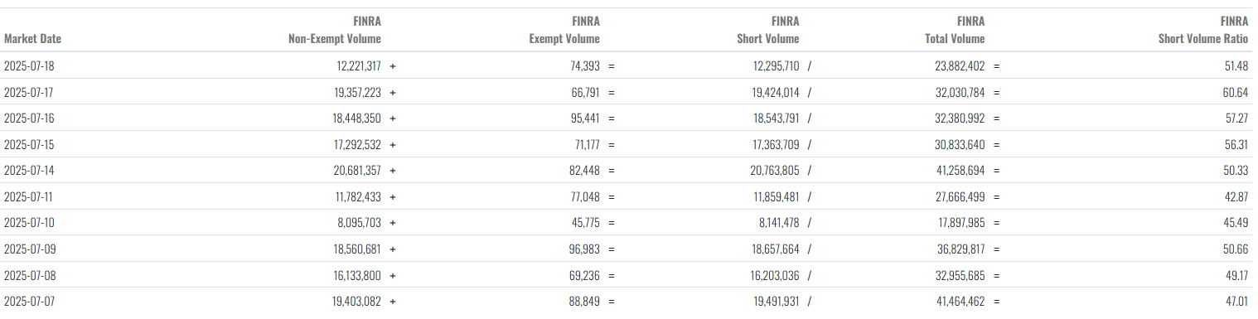The height and width of the screenshot is (319, 1258).
Task: Click the short volume ratio 60.64
Action: click(x=1236, y=92)
